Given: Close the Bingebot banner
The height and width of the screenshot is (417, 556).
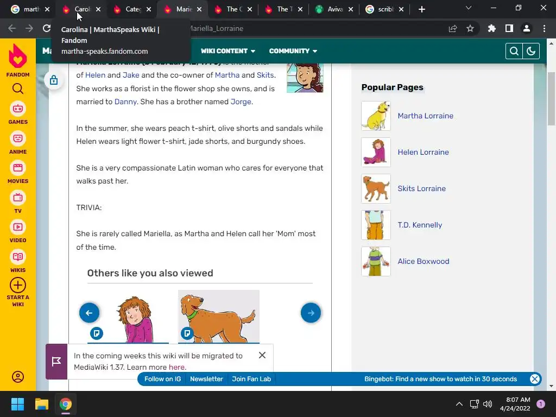Looking at the screenshot, I should 535,378.
